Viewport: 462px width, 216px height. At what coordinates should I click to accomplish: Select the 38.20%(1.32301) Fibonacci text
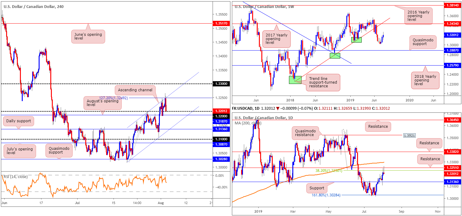[329, 170]
